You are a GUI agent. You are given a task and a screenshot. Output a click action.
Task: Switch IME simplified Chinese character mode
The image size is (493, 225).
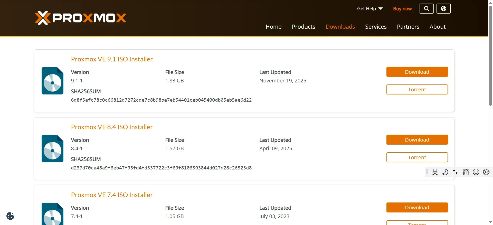coord(466,172)
